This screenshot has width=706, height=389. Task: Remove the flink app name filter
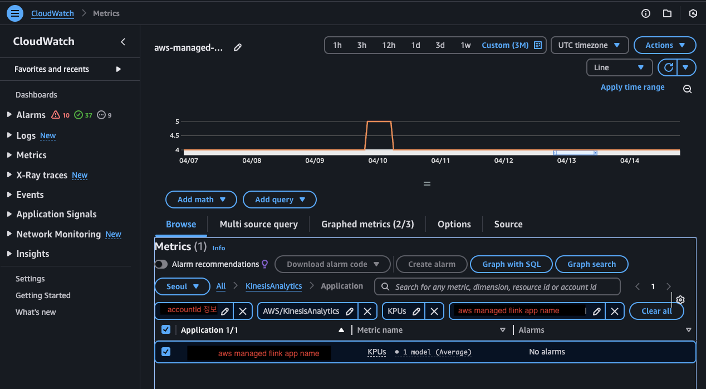point(615,311)
